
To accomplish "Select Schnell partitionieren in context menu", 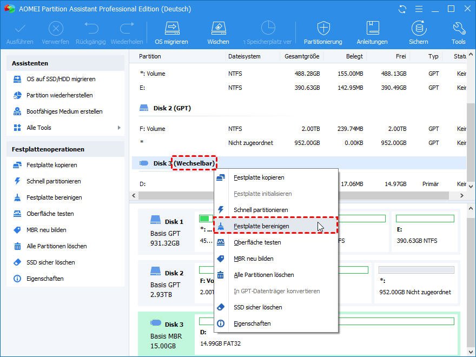I will [276, 210].
